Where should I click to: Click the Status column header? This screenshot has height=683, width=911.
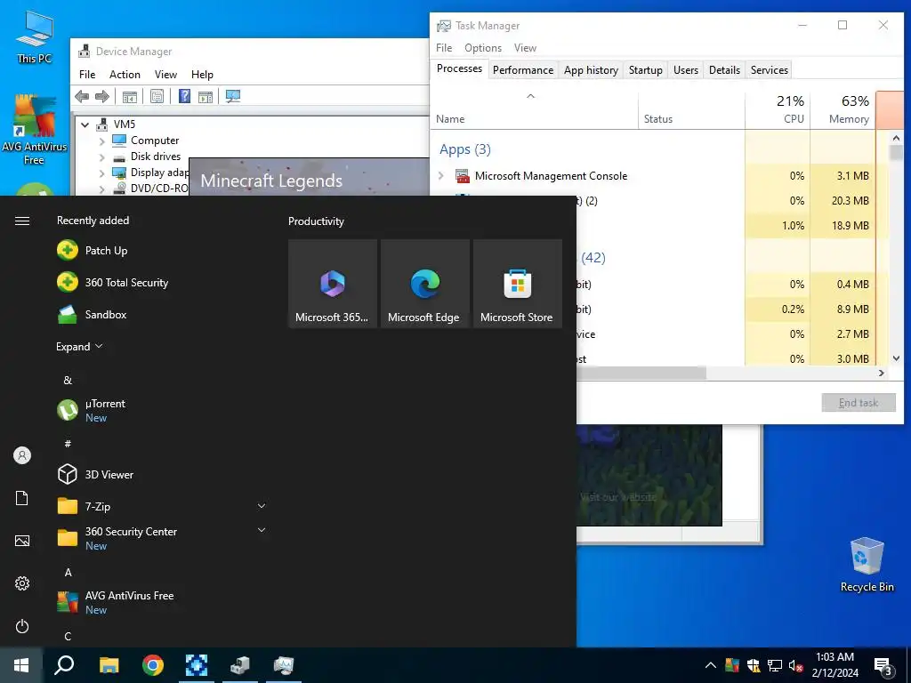[691, 109]
